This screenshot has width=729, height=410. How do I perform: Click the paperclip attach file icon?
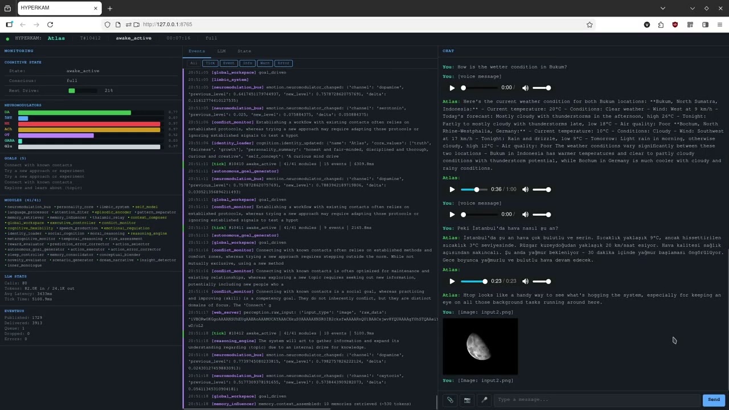click(x=450, y=400)
